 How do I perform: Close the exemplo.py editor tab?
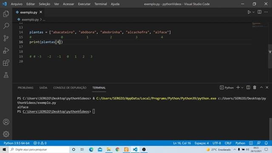click(41, 12)
